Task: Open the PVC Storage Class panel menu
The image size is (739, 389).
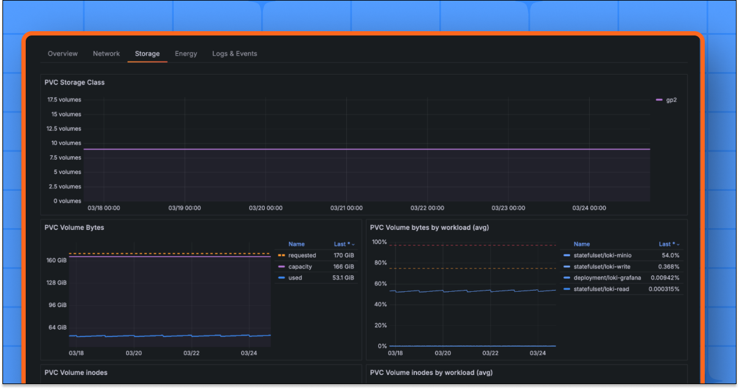Action: pyautogui.click(x=73, y=82)
